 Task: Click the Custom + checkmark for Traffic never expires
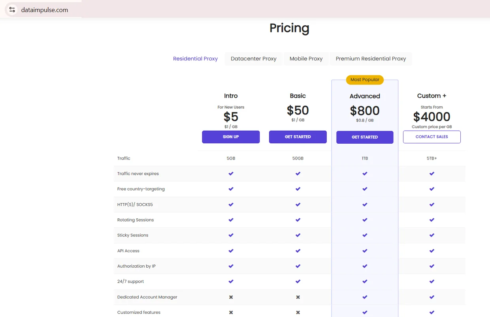point(432,173)
